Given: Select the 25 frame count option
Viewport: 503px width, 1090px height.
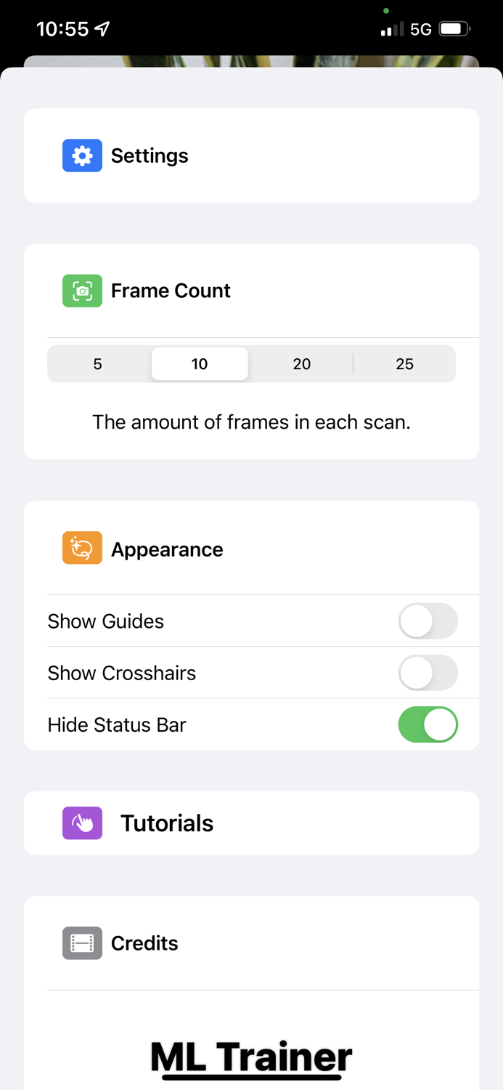Looking at the screenshot, I should point(404,363).
